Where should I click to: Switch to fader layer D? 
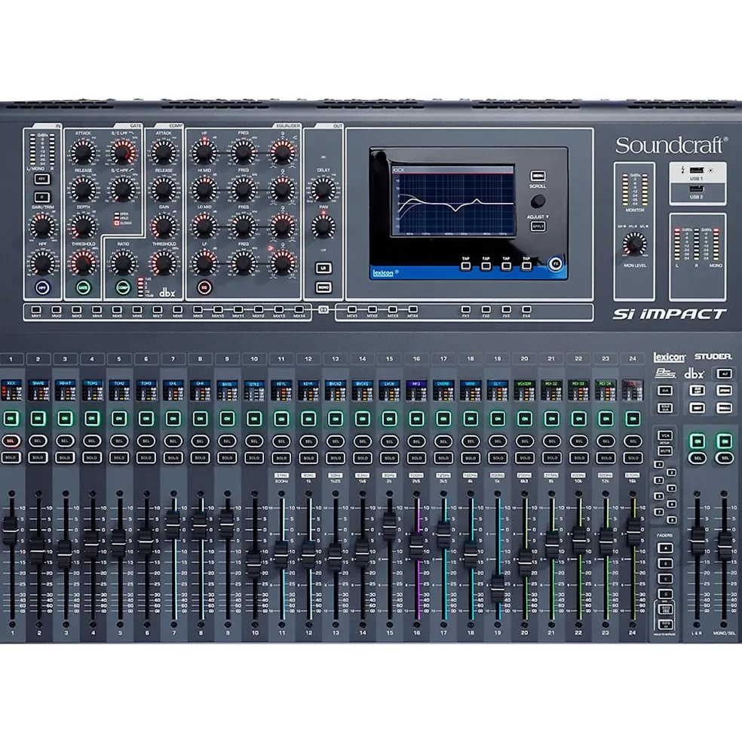click(665, 594)
